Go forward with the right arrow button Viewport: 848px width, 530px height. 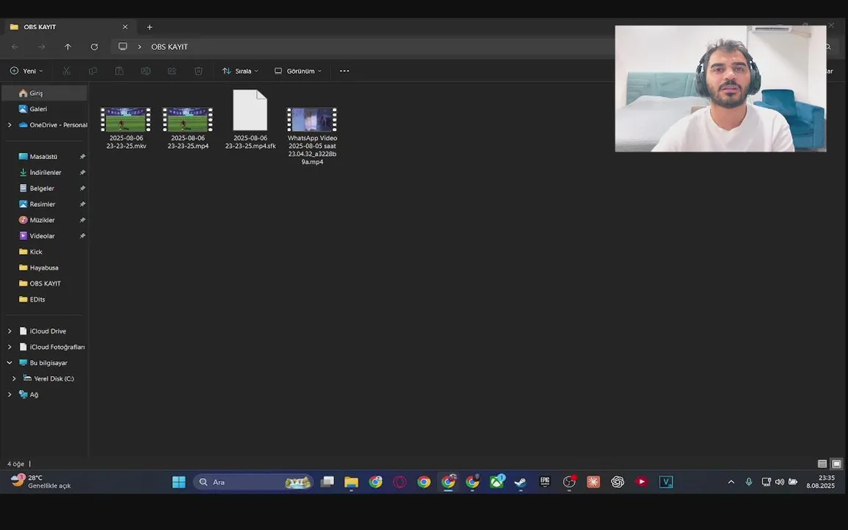click(x=41, y=47)
